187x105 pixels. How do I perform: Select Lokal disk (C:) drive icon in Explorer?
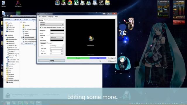tap(8, 48)
